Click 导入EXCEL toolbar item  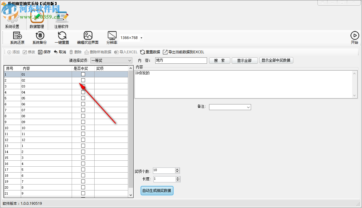point(126,52)
